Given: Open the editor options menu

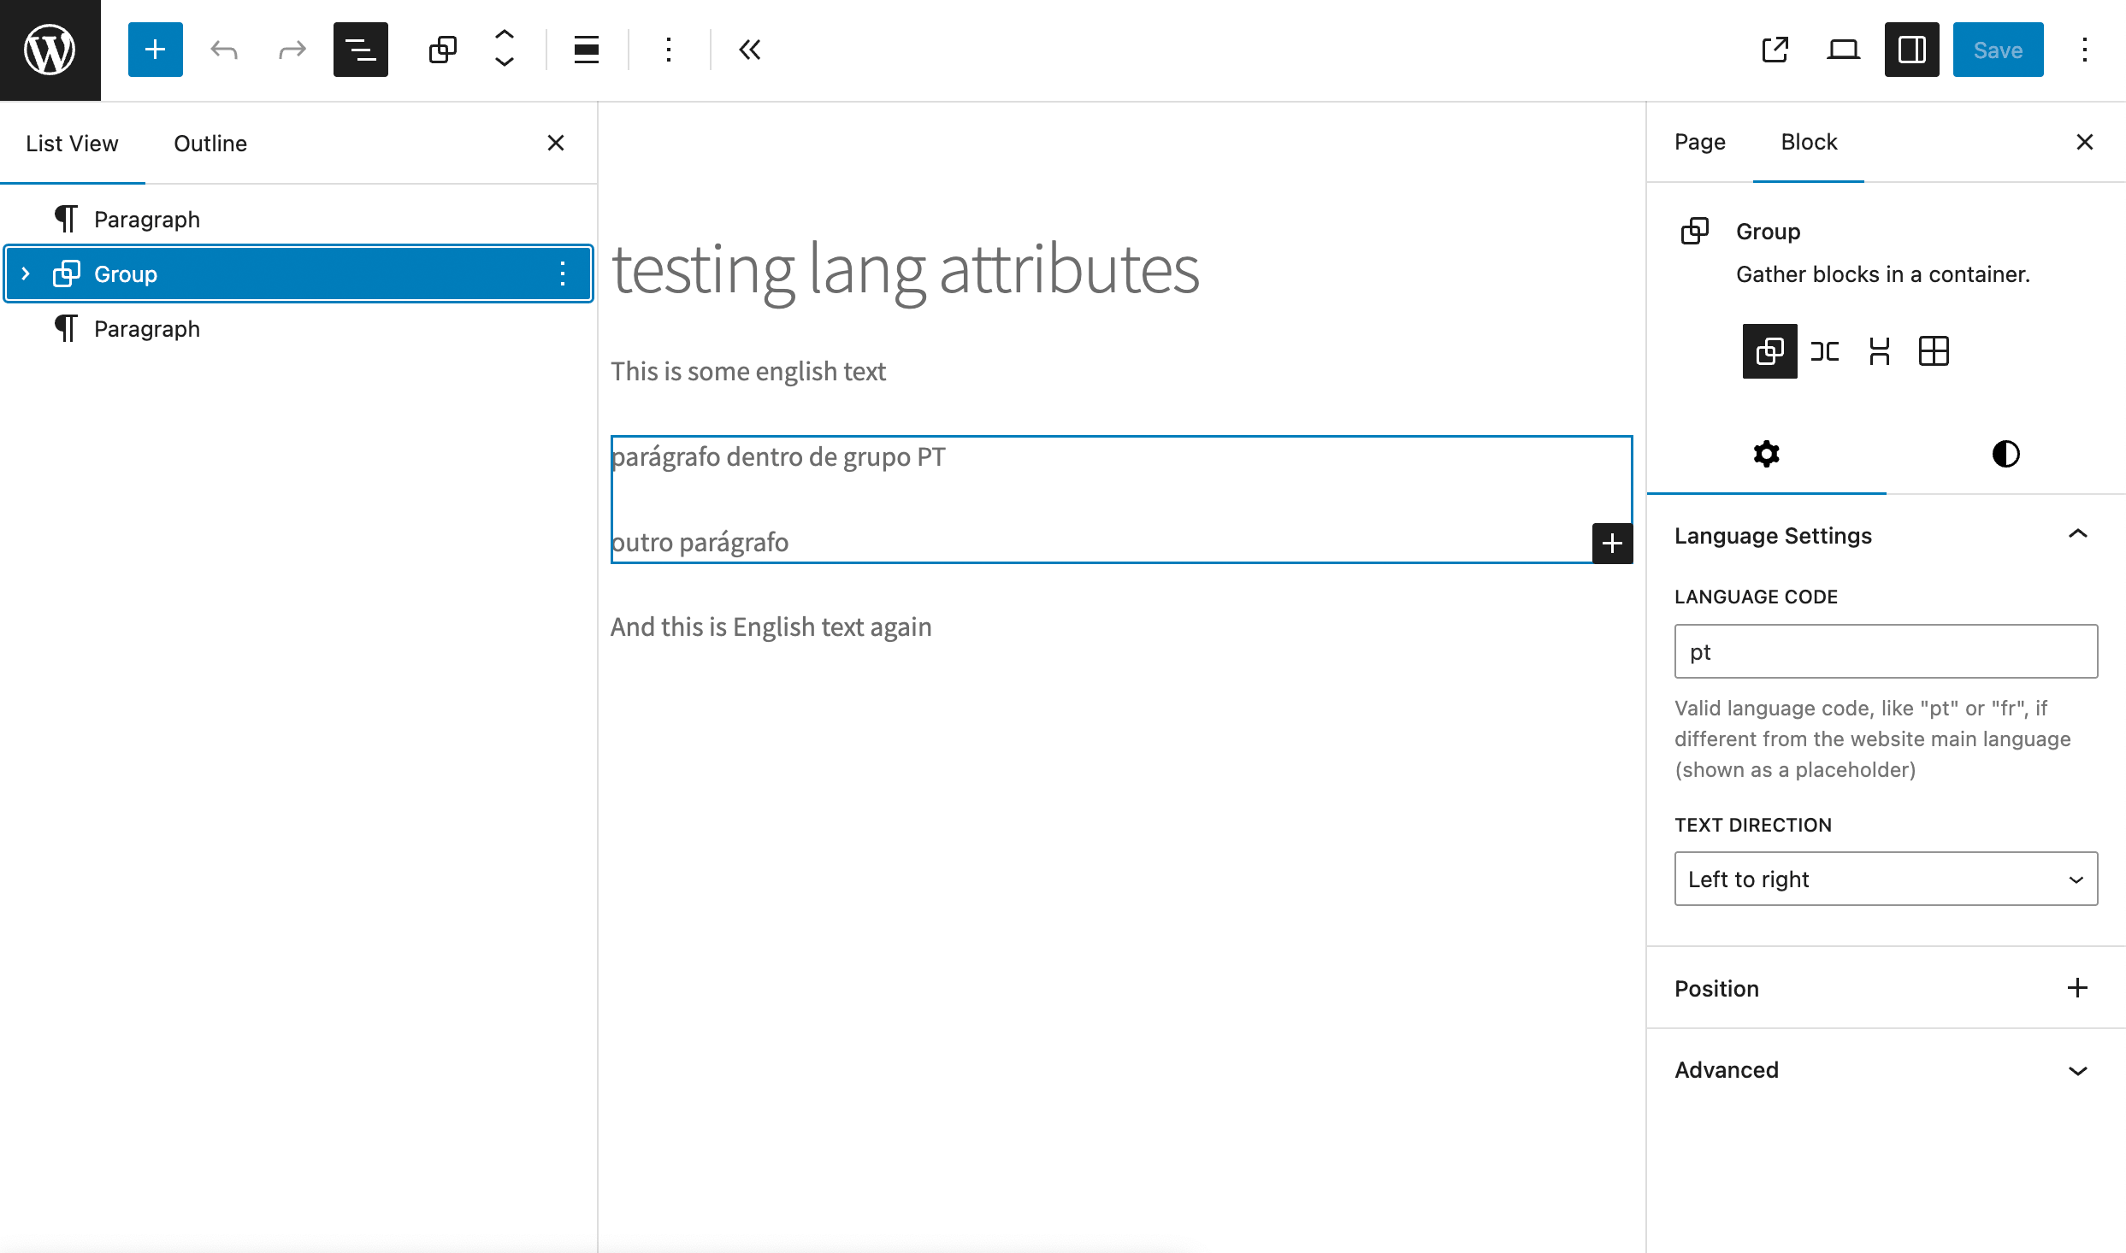Looking at the screenshot, I should click(x=2085, y=50).
